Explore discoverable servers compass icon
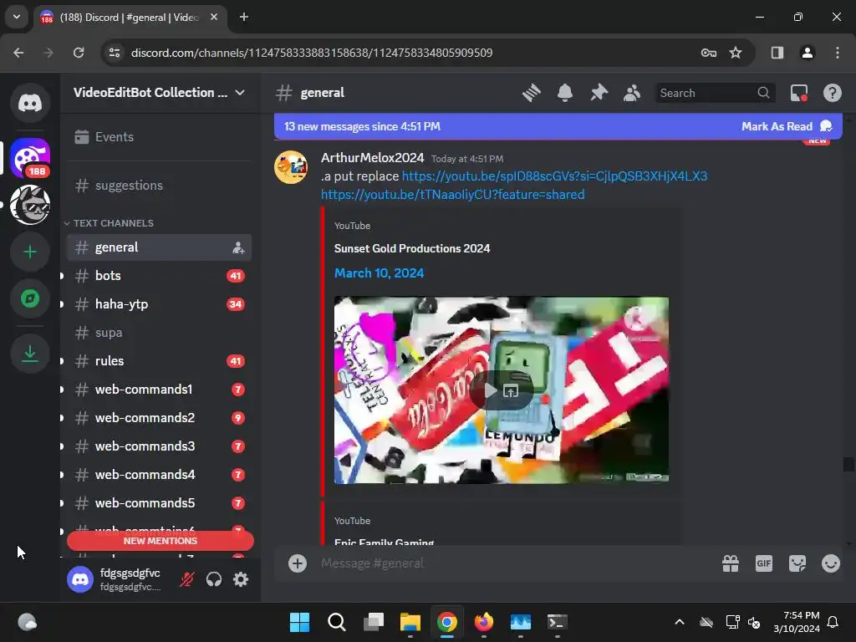 coord(30,298)
